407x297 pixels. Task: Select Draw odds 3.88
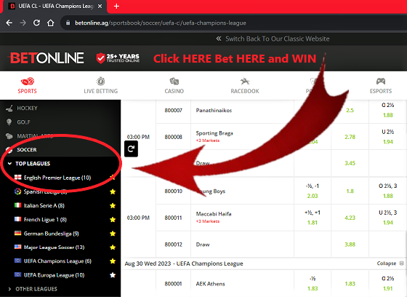350,245
